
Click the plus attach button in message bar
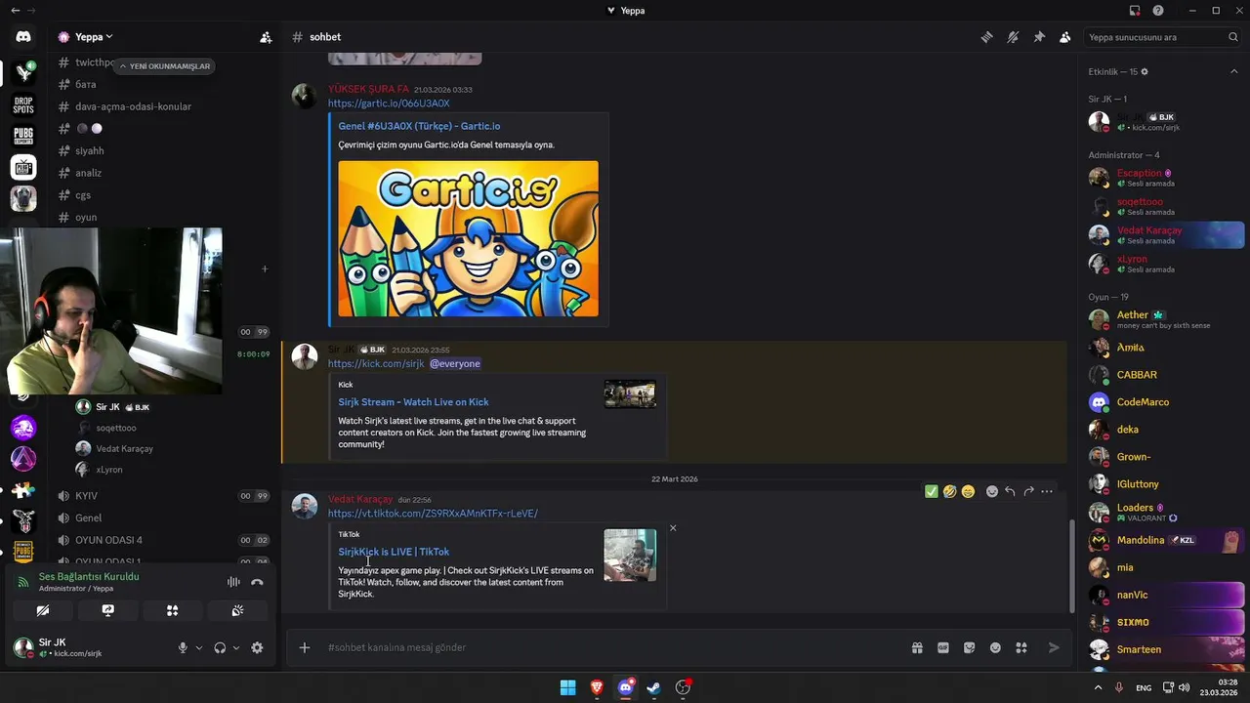coord(305,647)
